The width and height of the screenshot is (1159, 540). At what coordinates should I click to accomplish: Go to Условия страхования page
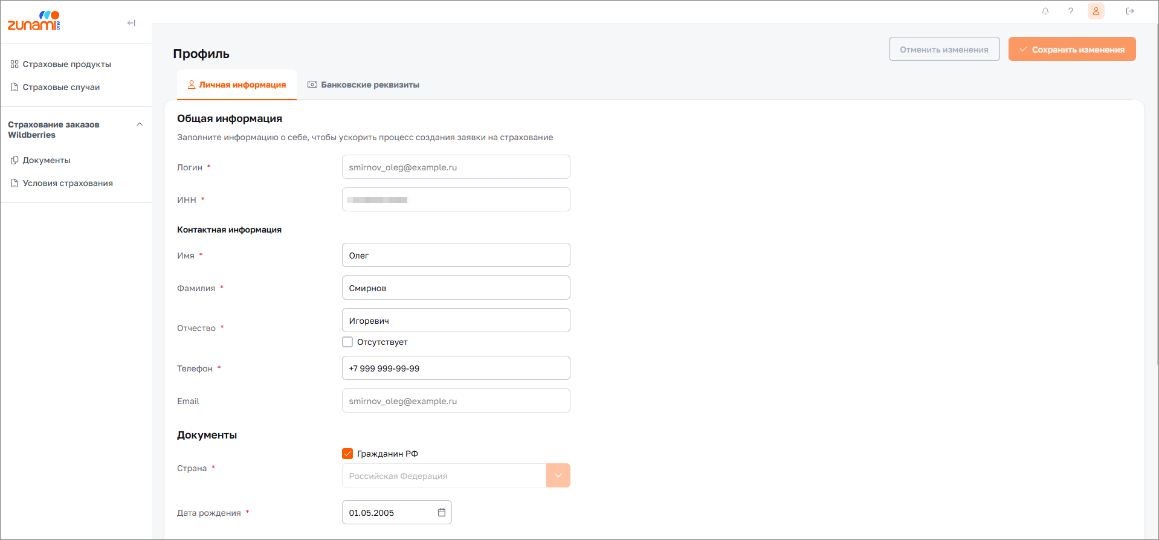[68, 183]
